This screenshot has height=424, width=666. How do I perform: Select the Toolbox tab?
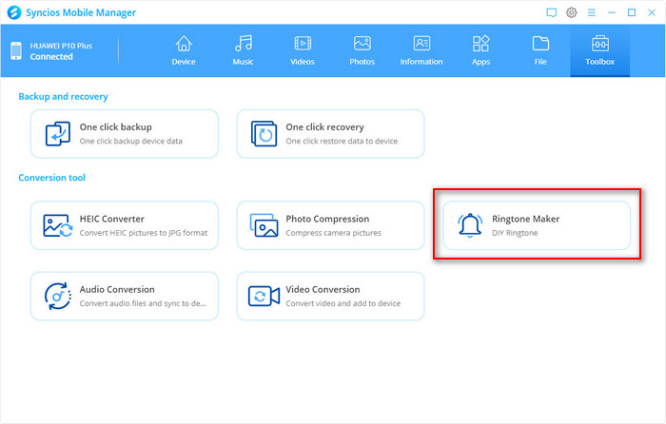click(x=599, y=51)
